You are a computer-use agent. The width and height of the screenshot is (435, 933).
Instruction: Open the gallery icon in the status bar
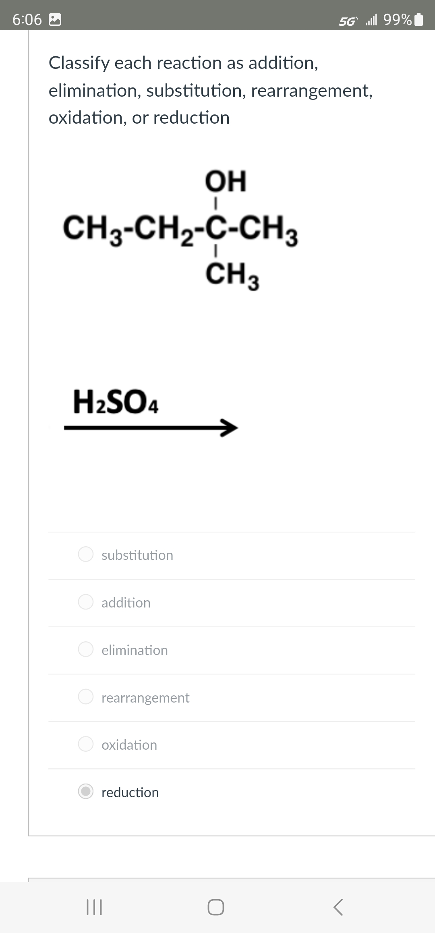(x=55, y=19)
